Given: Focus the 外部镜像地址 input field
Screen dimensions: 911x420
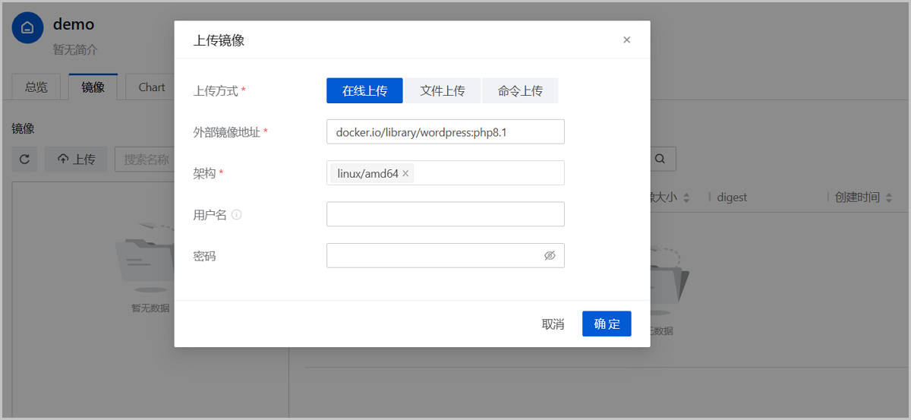Looking at the screenshot, I should 445,132.
